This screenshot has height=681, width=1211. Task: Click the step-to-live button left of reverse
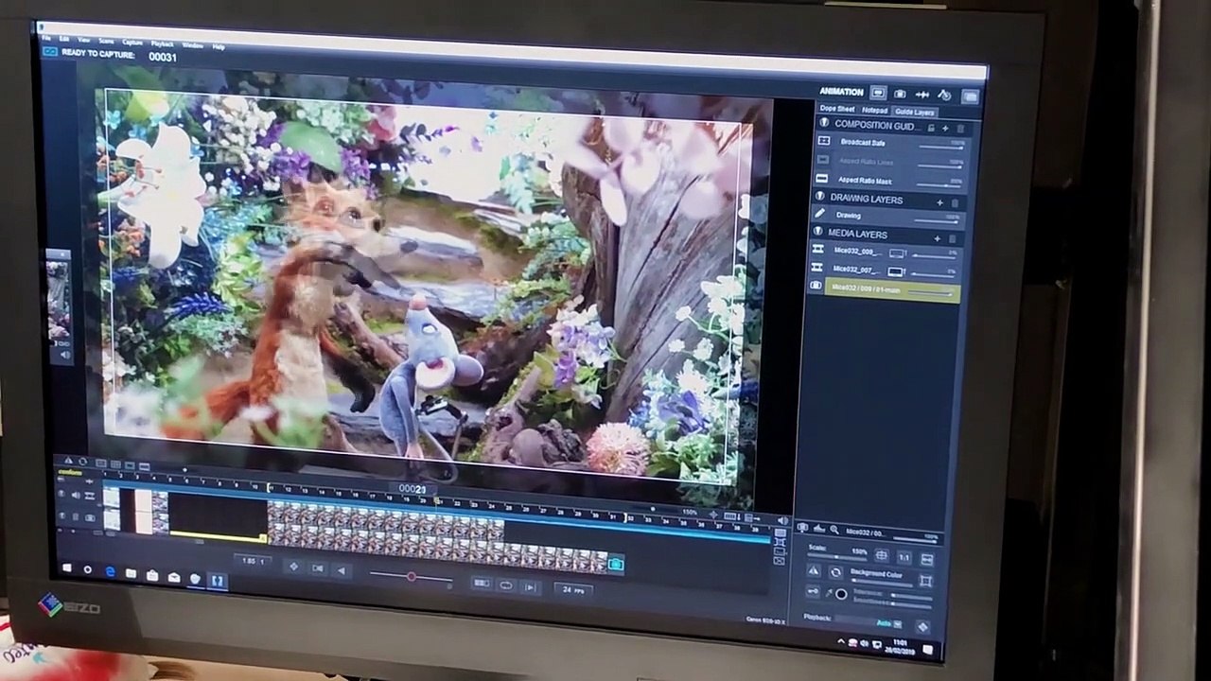(x=317, y=568)
